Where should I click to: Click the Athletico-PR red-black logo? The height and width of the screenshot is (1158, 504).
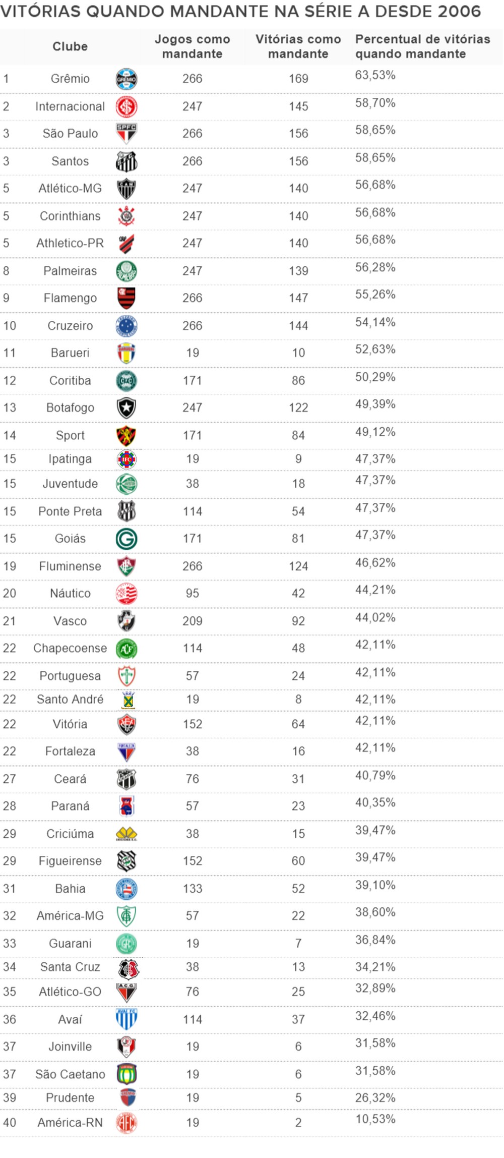pos(126,244)
